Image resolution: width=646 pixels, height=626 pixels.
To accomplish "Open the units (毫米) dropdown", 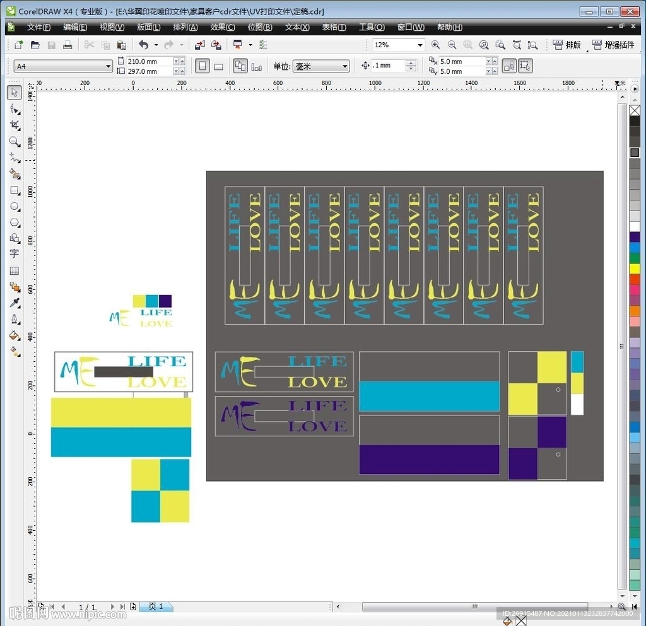I will coord(344,66).
